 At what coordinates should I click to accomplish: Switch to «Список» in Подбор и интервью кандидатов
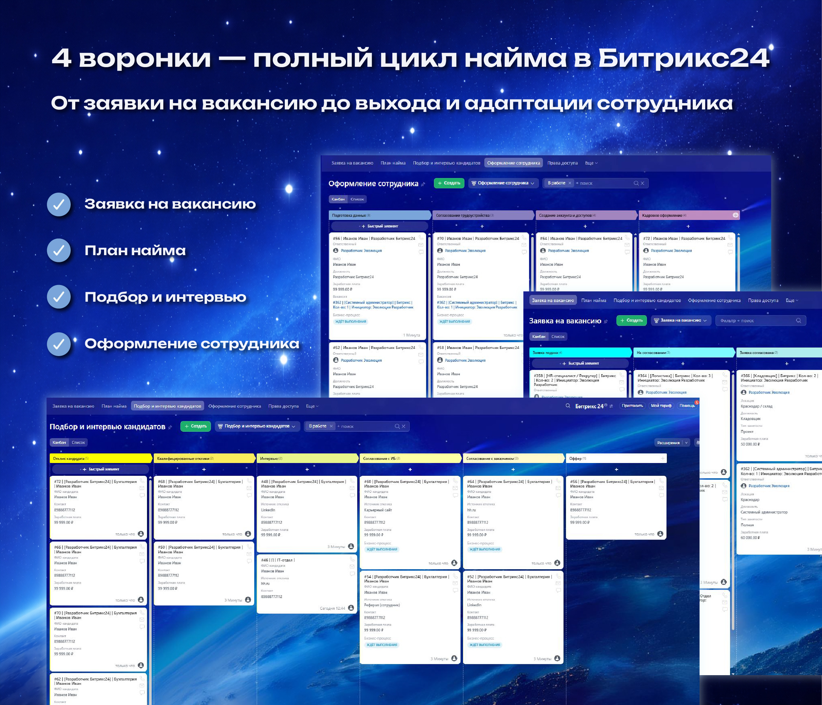click(x=78, y=443)
